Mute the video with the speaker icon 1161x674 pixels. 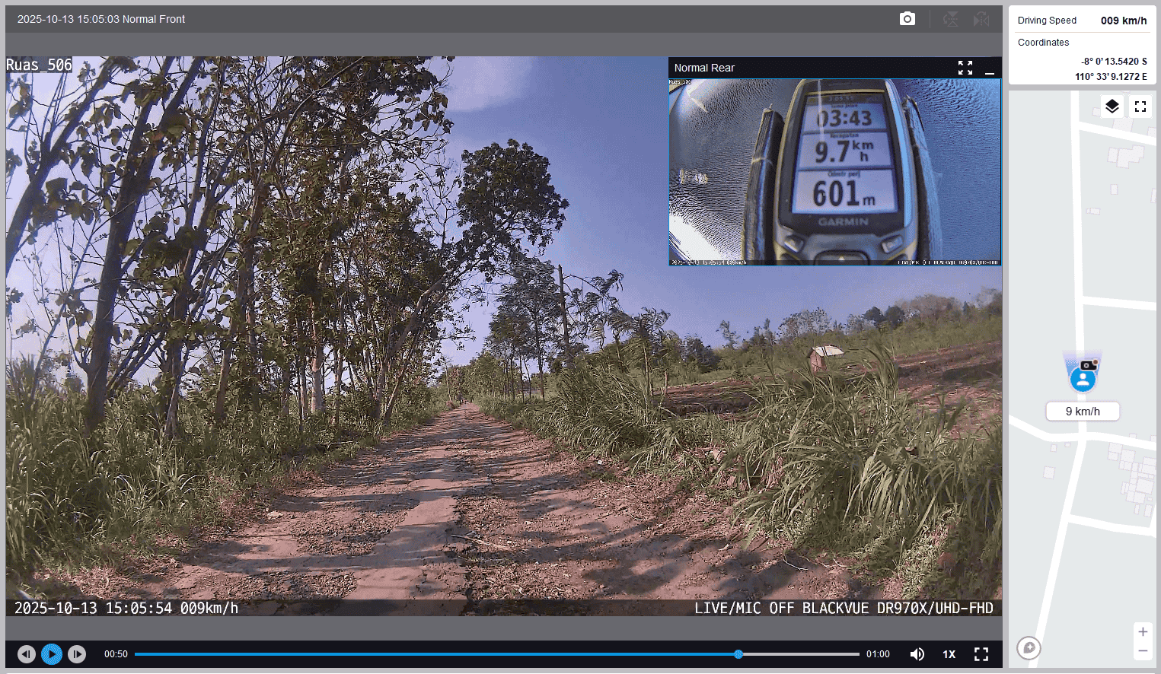(x=917, y=654)
